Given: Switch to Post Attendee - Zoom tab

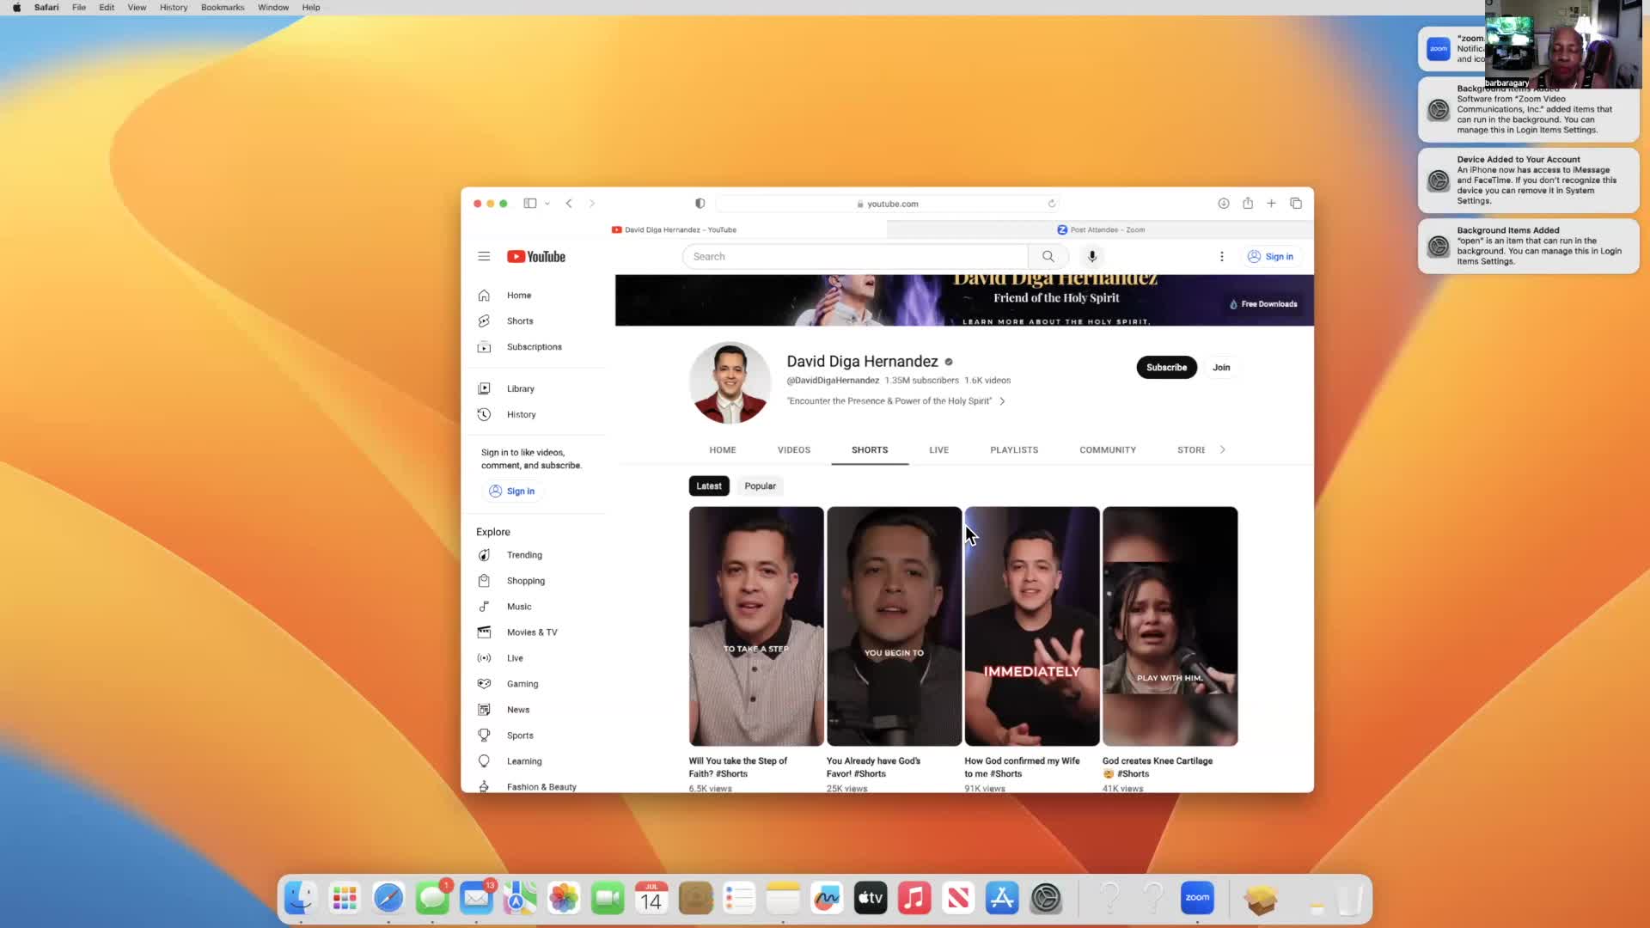Looking at the screenshot, I should [1101, 229].
